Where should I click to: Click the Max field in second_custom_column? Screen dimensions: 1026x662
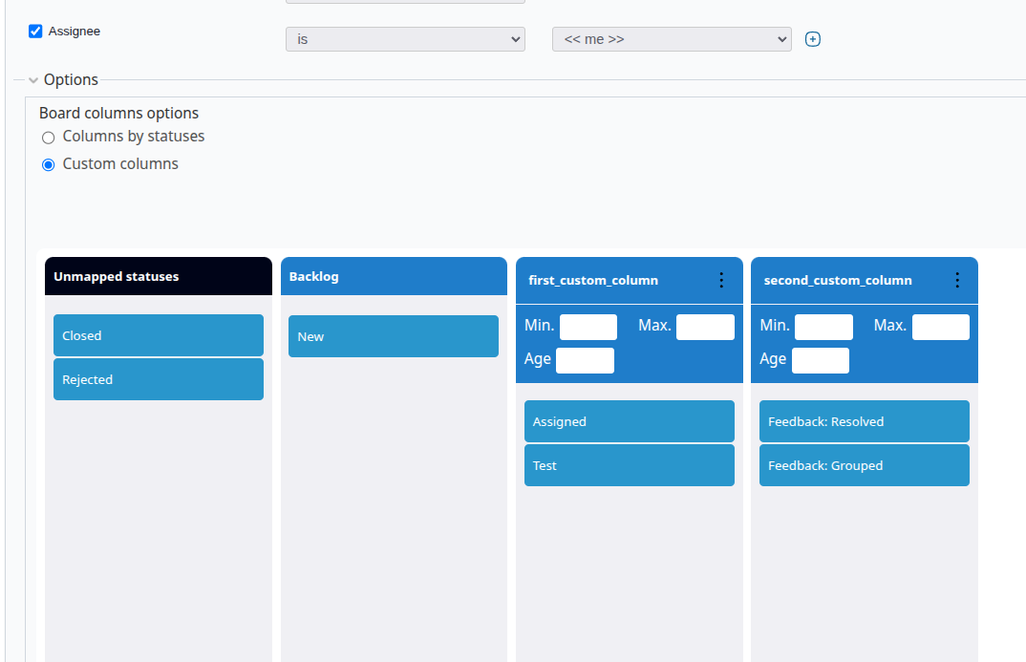coord(941,327)
